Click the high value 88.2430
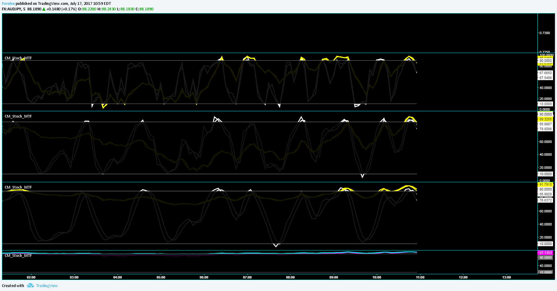This screenshot has height=291, width=557. coord(109,9)
